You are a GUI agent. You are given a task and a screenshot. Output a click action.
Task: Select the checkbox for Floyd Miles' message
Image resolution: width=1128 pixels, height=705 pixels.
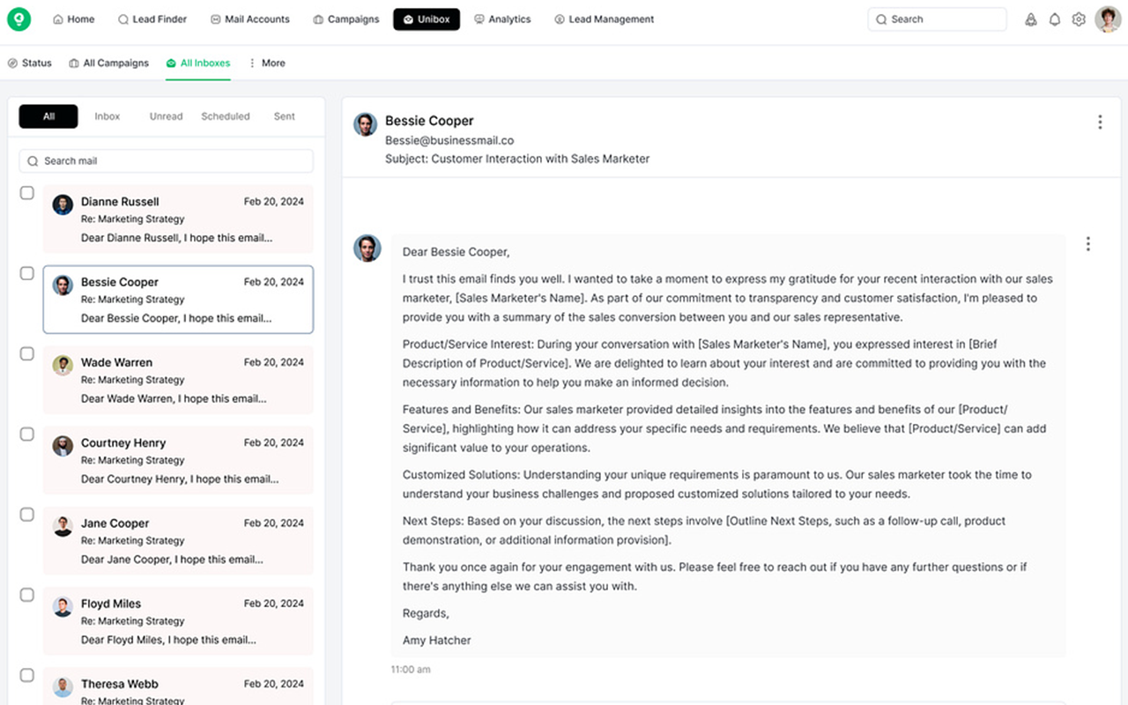tap(26, 594)
